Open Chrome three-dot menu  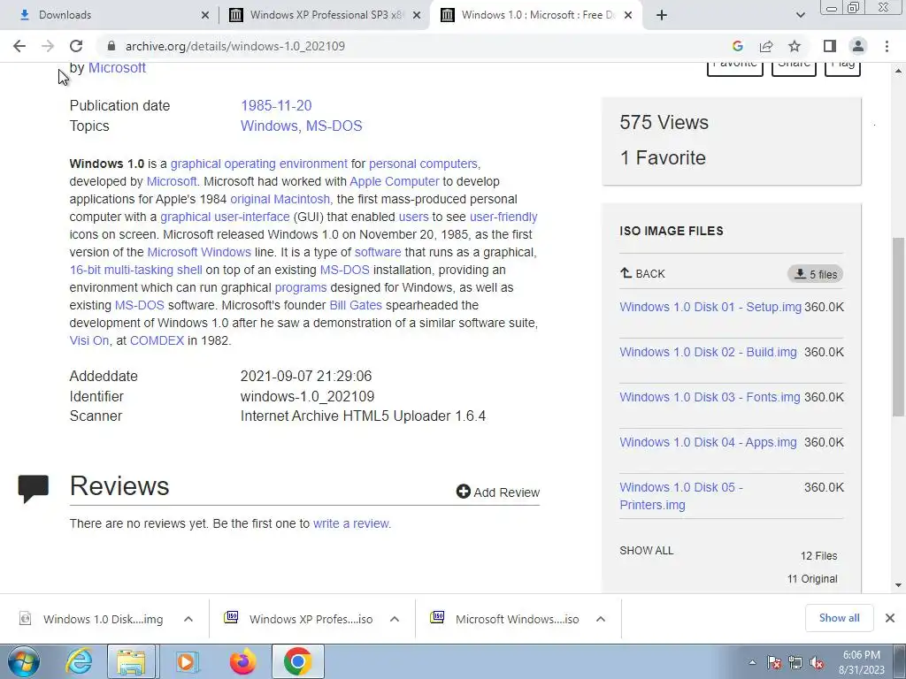(887, 46)
